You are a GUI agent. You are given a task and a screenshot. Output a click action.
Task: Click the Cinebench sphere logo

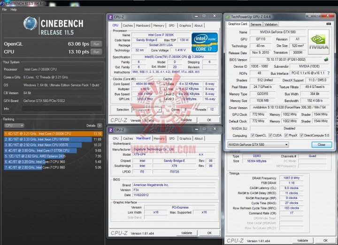pyautogui.click(x=30, y=24)
